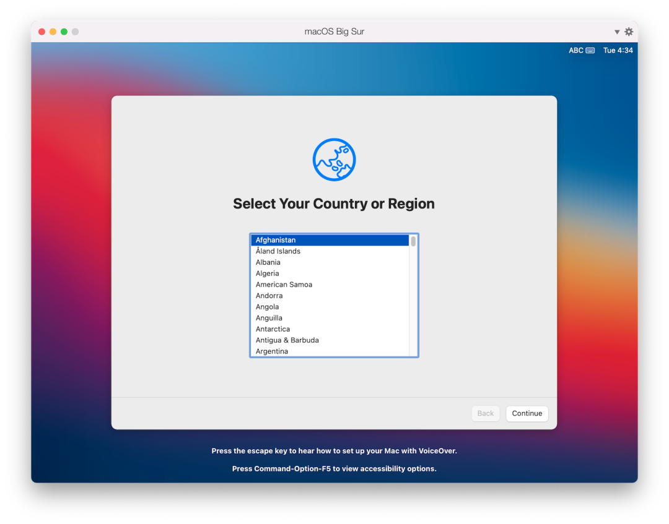Click the keyboard input source icon
The width and height of the screenshot is (669, 524).
point(590,51)
